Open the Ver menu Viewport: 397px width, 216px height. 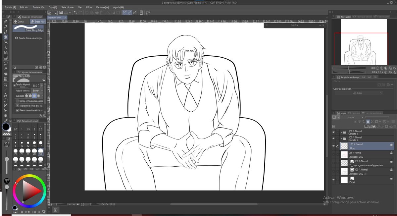click(80, 7)
